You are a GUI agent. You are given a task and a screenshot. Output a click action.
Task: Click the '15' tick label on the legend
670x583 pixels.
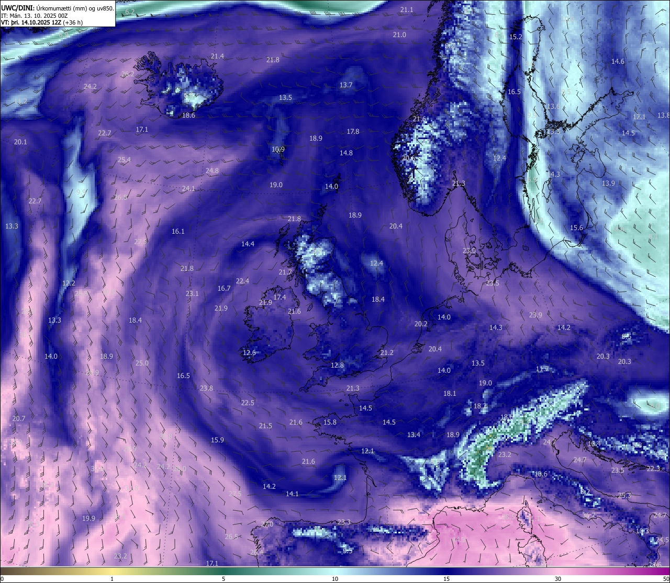point(446,579)
